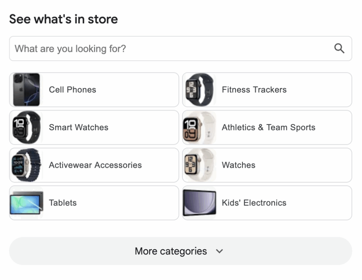Click the Cell Phones product thumbnail
The height and width of the screenshot is (280, 362).
pyautogui.click(x=26, y=90)
